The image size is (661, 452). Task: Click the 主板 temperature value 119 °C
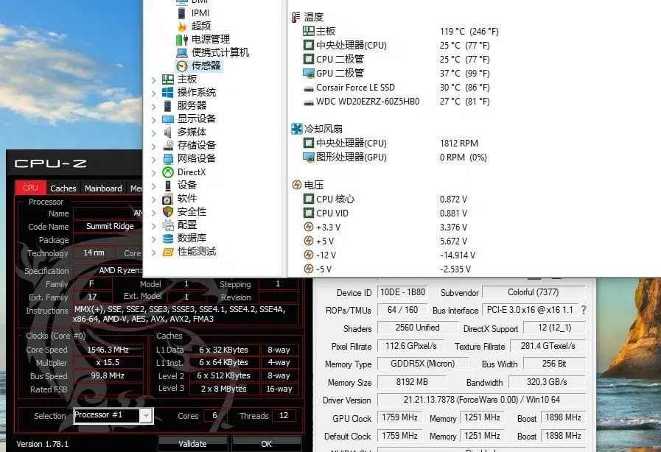point(469,32)
